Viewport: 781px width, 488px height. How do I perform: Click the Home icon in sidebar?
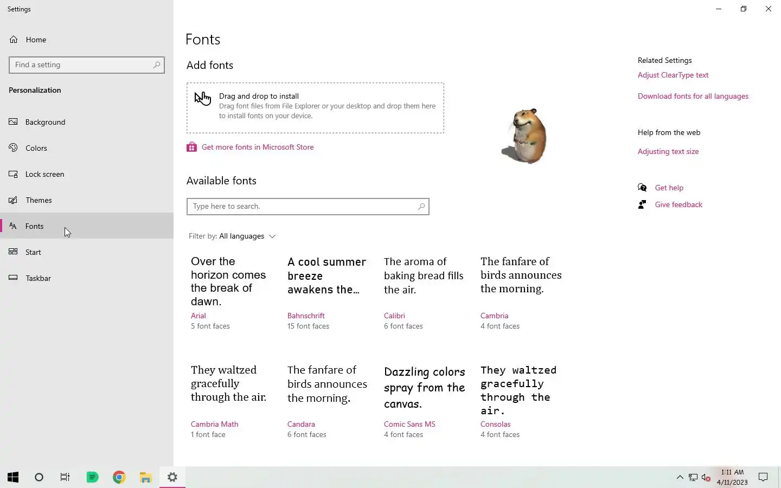point(14,40)
